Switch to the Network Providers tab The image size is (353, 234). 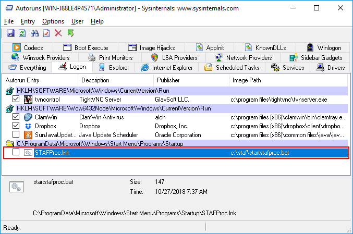coord(244,58)
